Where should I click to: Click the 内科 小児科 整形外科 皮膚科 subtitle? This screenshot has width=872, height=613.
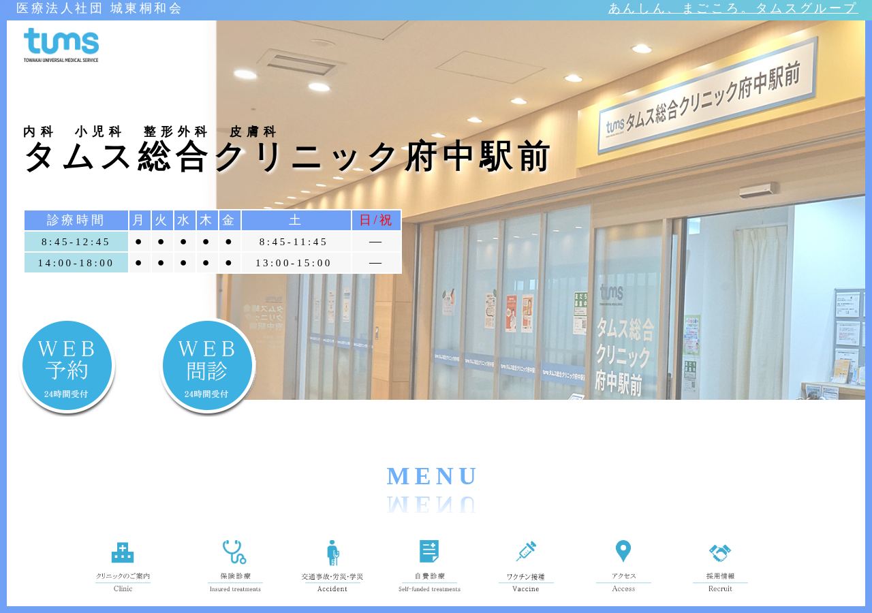click(150, 131)
